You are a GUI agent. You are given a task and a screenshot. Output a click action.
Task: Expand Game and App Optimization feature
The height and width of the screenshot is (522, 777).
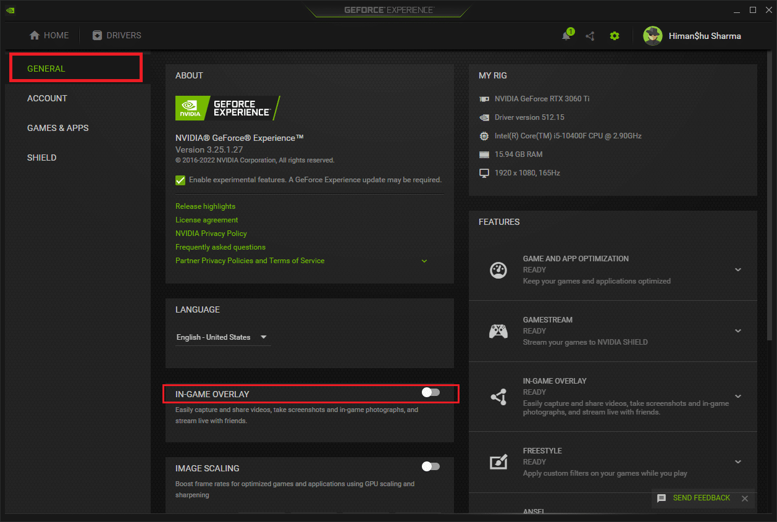coord(737,270)
